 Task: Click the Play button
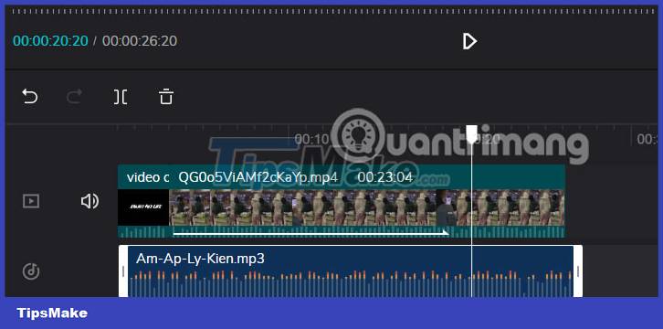tap(469, 41)
